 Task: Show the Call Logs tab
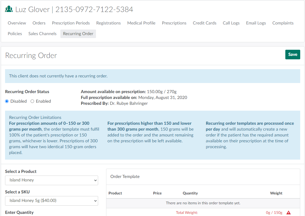[x=231, y=23]
